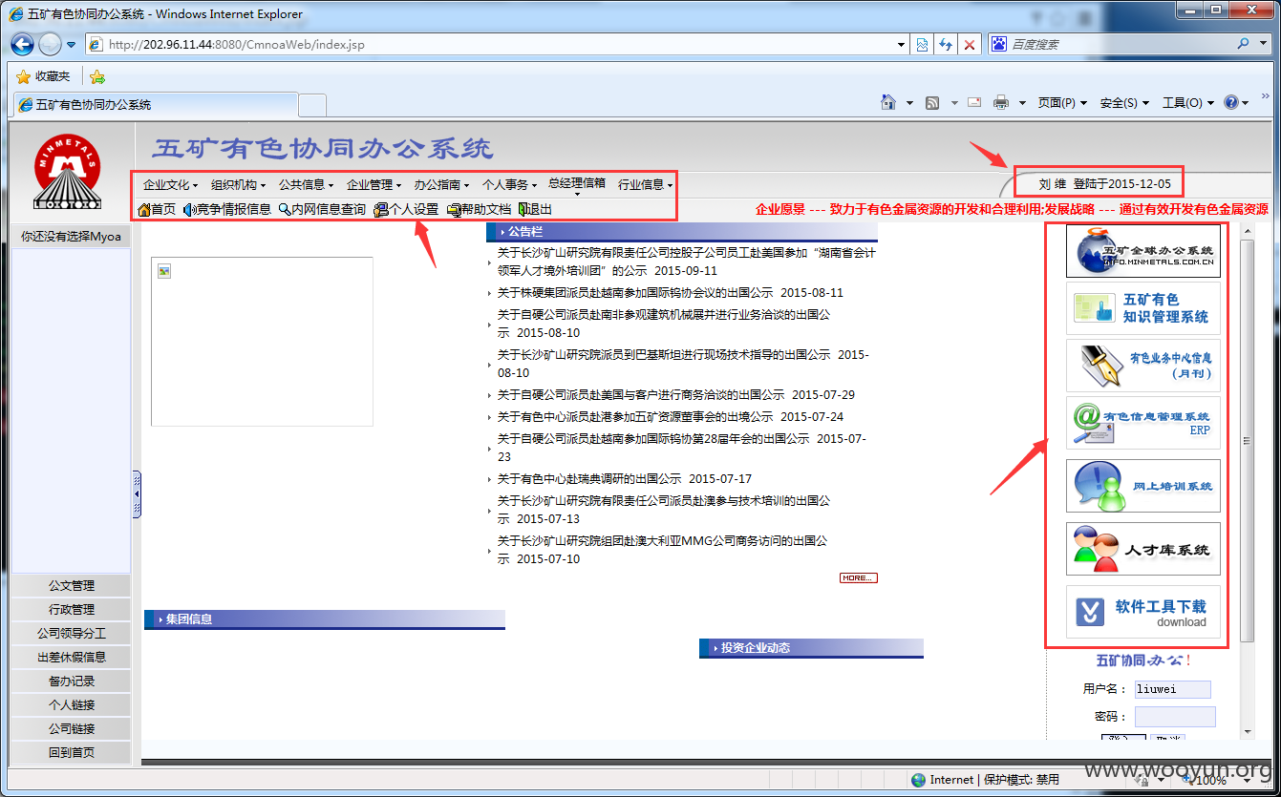The image size is (1281, 797).
Task: Open 公文管理 in the left sidebar
Action: click(72, 586)
